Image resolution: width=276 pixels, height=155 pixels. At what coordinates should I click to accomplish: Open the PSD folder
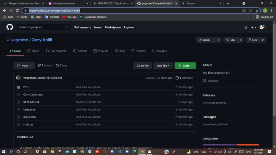26,87
